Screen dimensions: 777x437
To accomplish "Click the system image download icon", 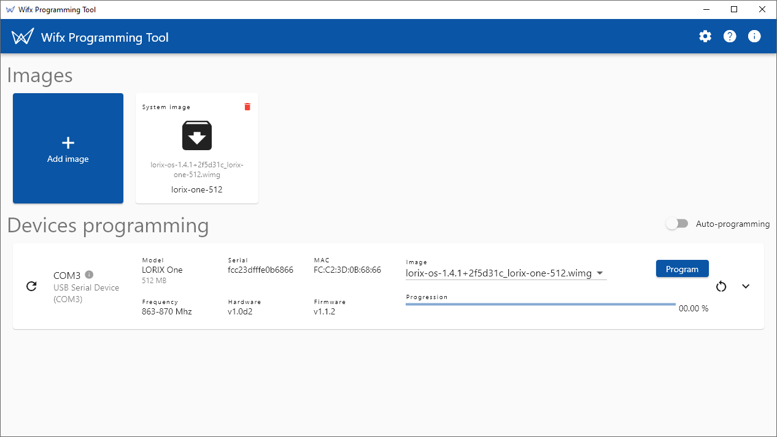I will (x=197, y=135).
